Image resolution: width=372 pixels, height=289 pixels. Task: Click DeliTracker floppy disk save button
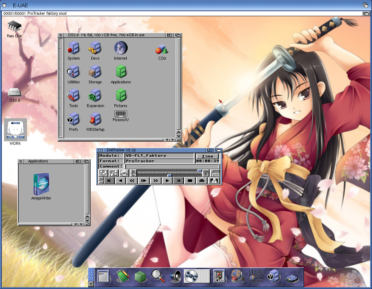[x=214, y=181]
